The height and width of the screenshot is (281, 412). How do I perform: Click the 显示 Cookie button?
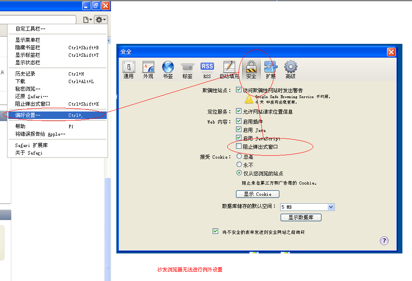[257, 194]
